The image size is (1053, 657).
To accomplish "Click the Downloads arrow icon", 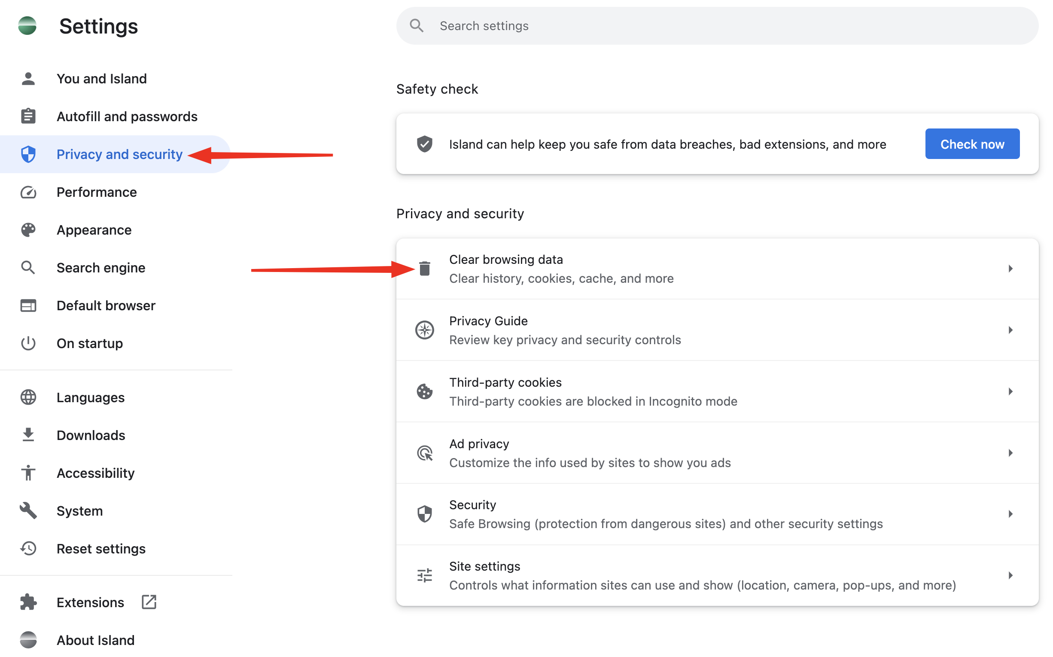I will tap(28, 435).
